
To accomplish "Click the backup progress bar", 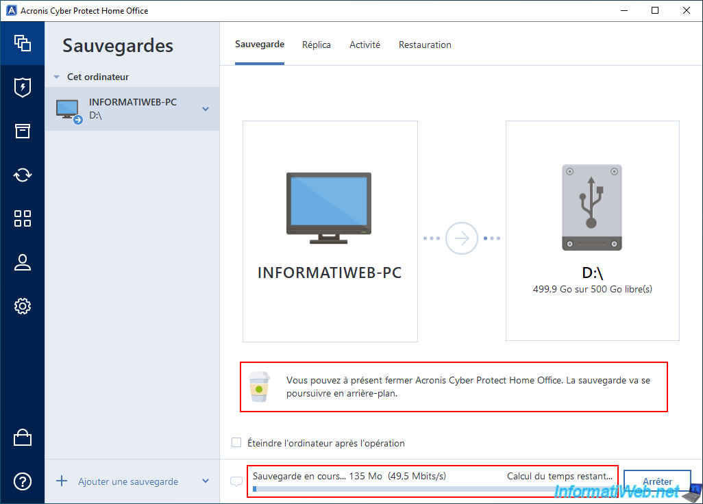I will [x=432, y=489].
